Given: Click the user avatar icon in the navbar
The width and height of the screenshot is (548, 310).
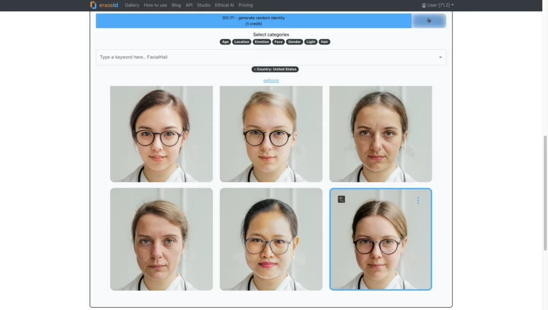Looking at the screenshot, I should (424, 5).
